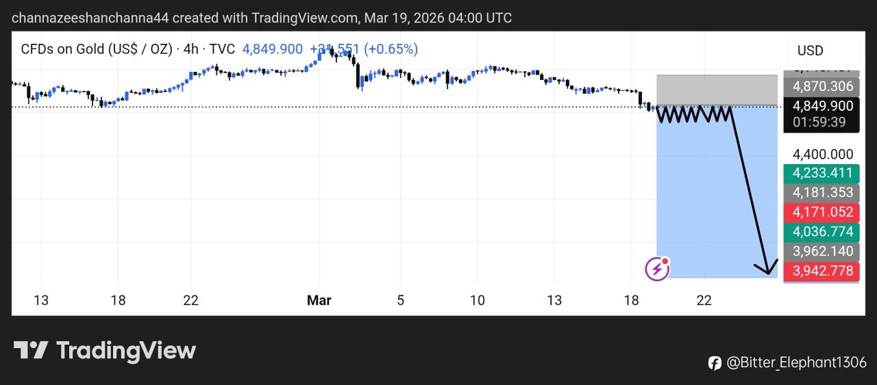Screen dimensions: 877x385
Task: Click the 01:59:39 candle countdown timer
Action: click(x=822, y=122)
